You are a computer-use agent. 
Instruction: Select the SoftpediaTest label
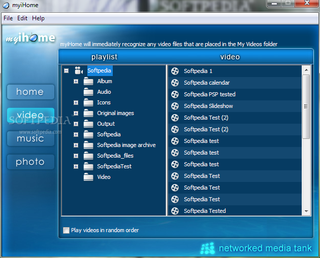click(x=114, y=166)
